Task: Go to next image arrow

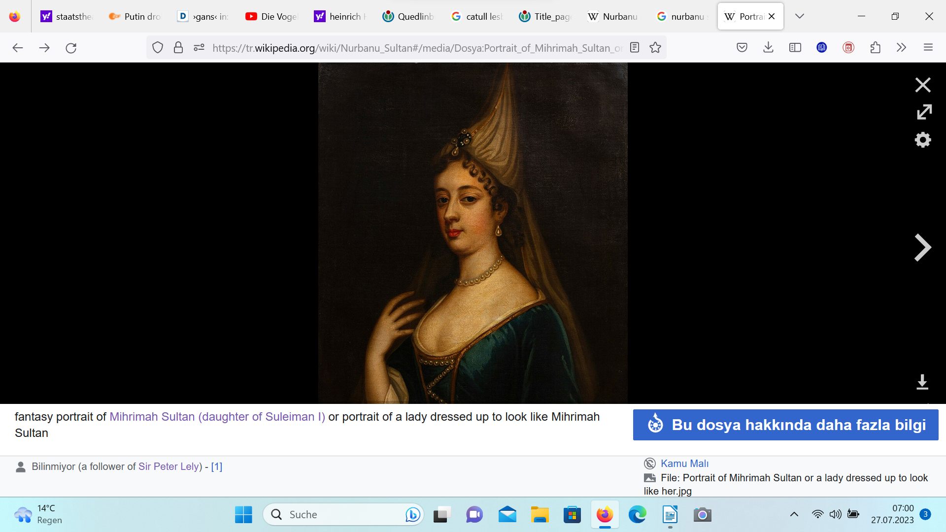Action: point(922,247)
